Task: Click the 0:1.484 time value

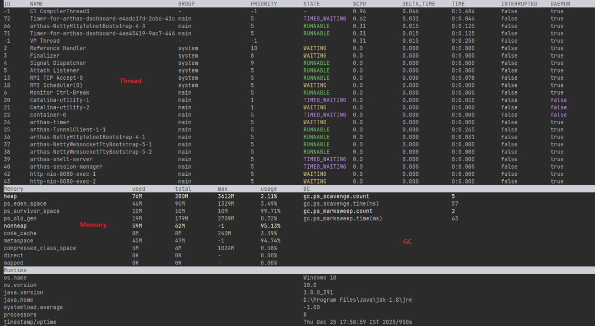Action: pos(463,12)
